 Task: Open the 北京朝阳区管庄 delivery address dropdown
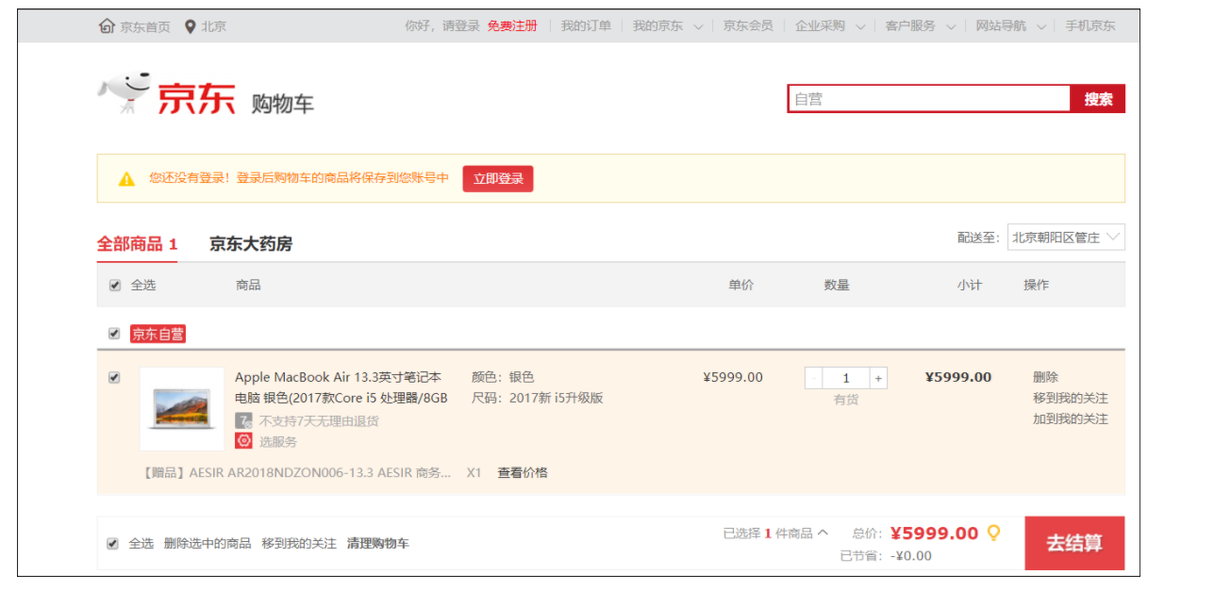pos(1066,238)
